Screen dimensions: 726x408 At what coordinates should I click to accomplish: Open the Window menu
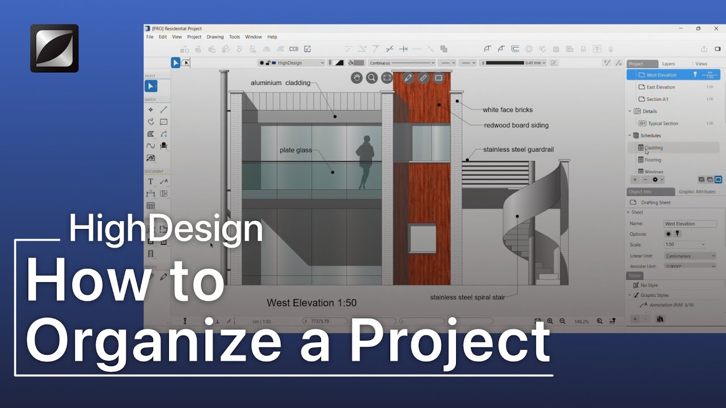click(x=254, y=37)
